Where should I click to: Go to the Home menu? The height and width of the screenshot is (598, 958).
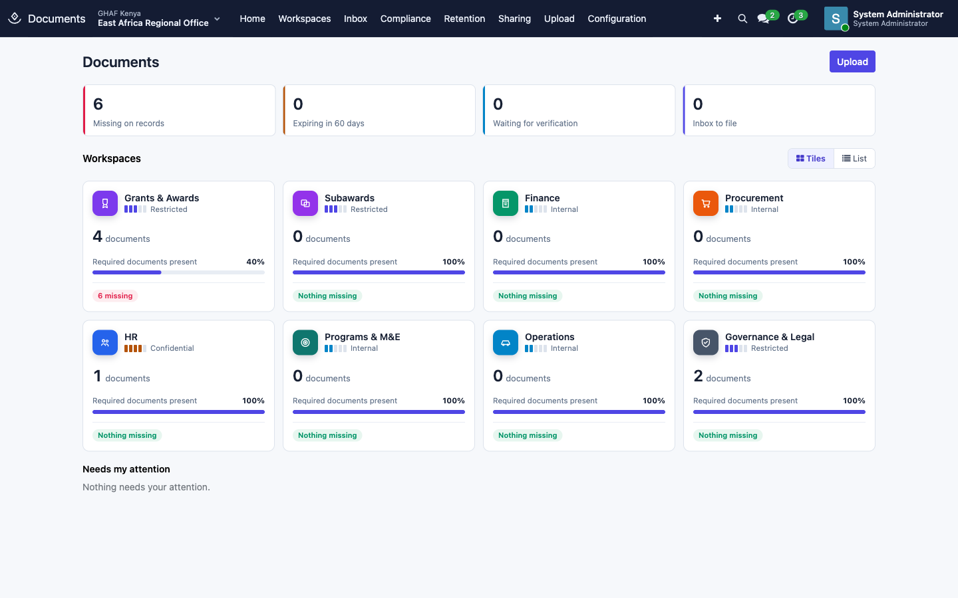(253, 19)
